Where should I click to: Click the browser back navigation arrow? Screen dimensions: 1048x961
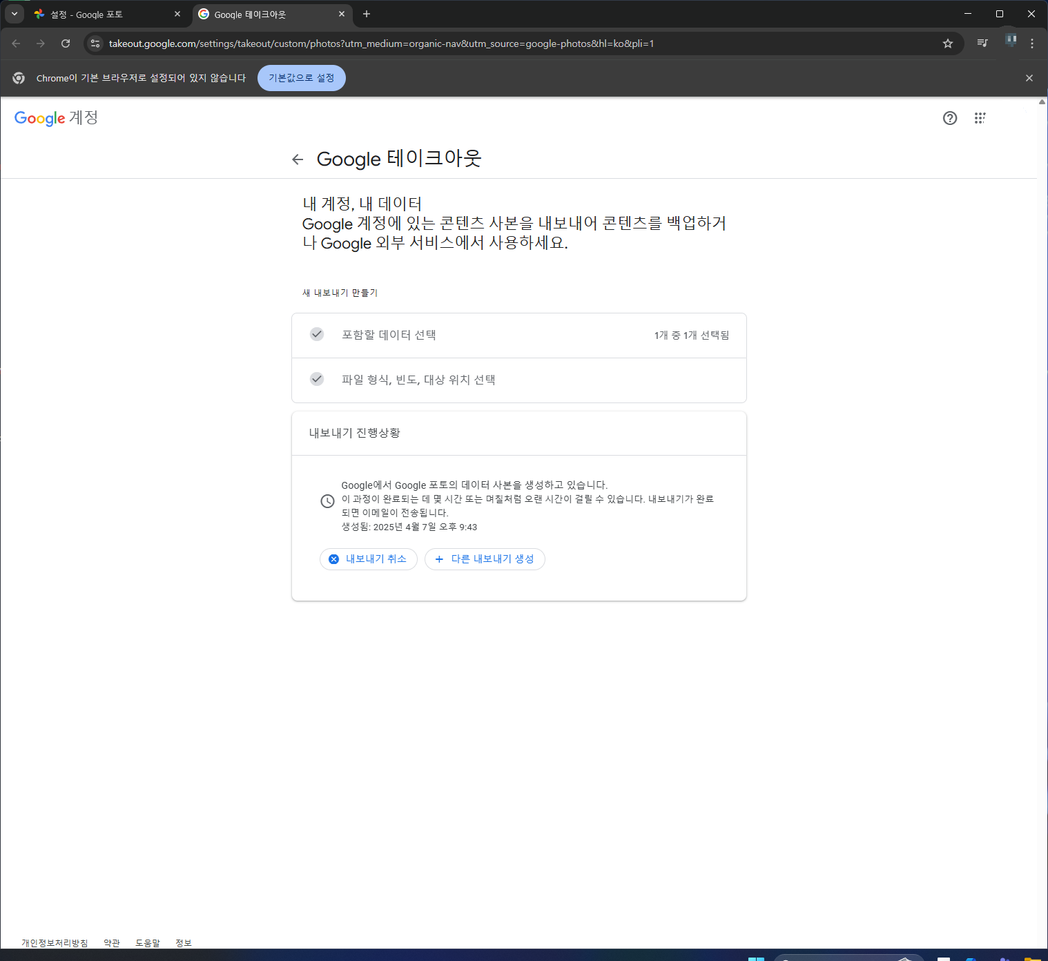pos(16,43)
